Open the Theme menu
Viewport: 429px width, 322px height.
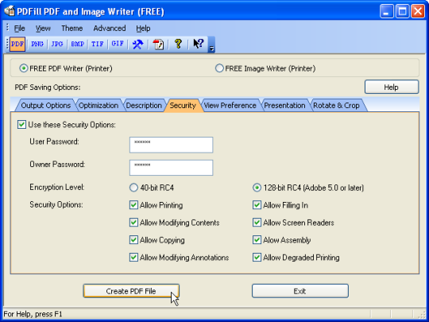pyautogui.click(x=72, y=28)
